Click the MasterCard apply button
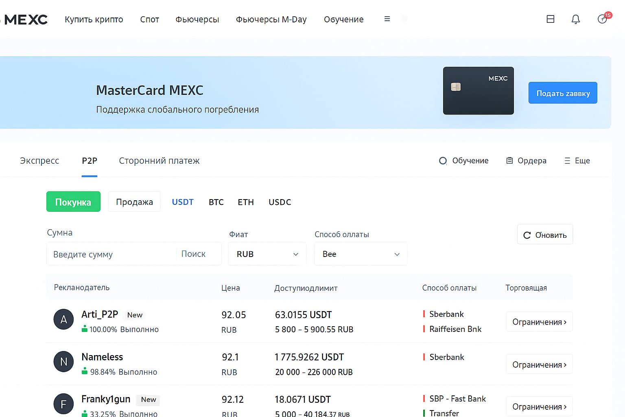The image size is (625, 417). [562, 93]
